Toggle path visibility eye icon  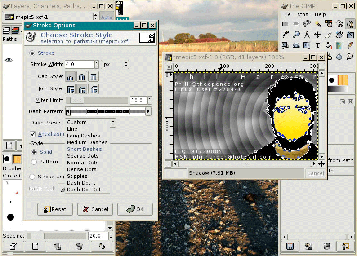pos(9,60)
